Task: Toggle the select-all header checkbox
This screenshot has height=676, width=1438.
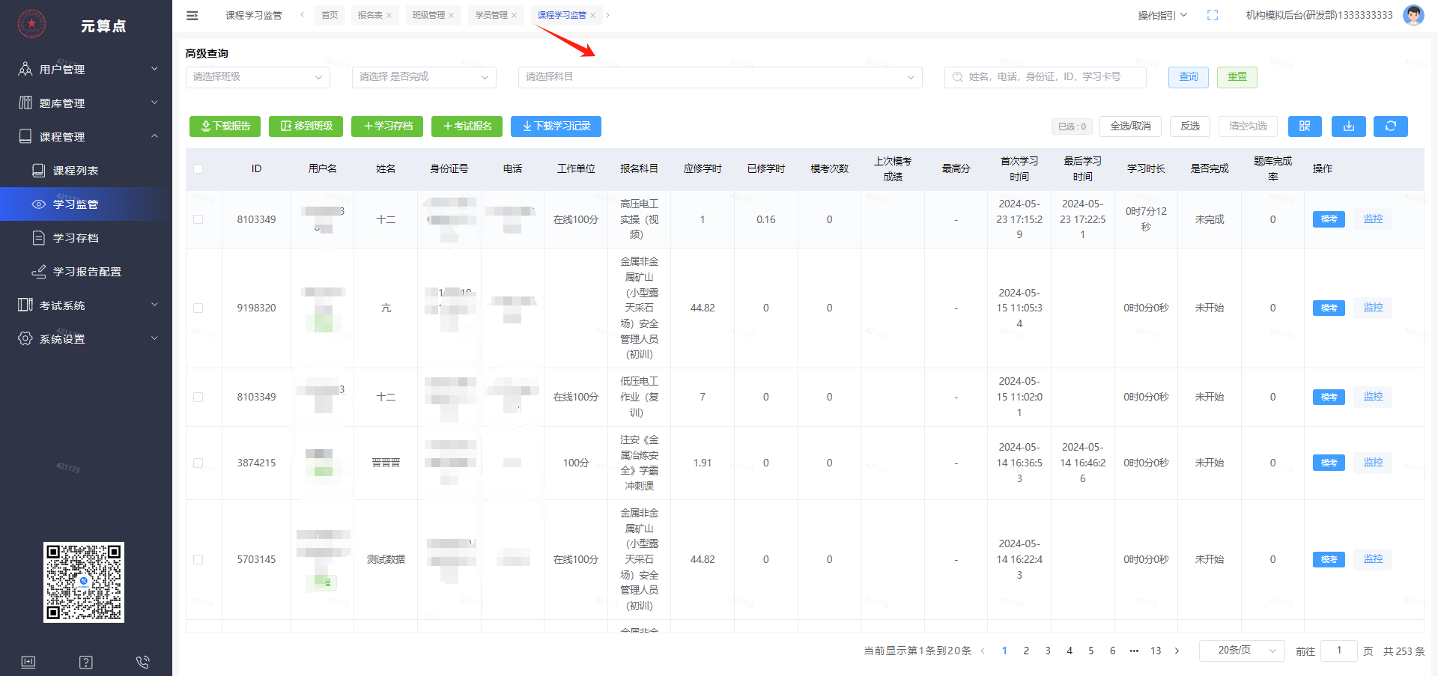Action: tap(198, 169)
